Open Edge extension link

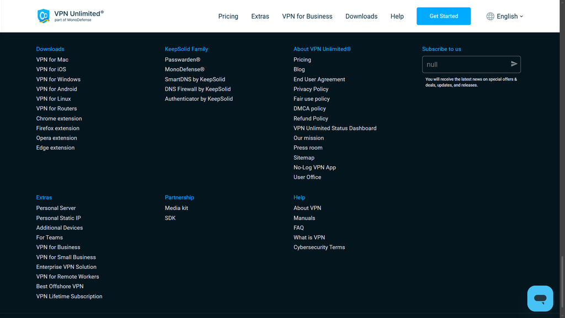tap(56, 148)
